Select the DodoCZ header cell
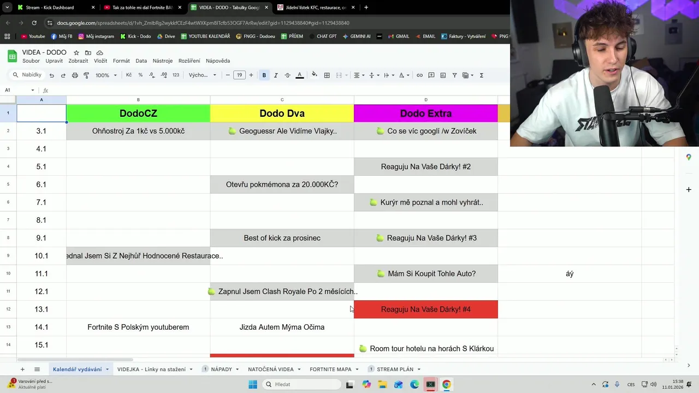Viewport: 699px width, 393px height. (x=138, y=114)
